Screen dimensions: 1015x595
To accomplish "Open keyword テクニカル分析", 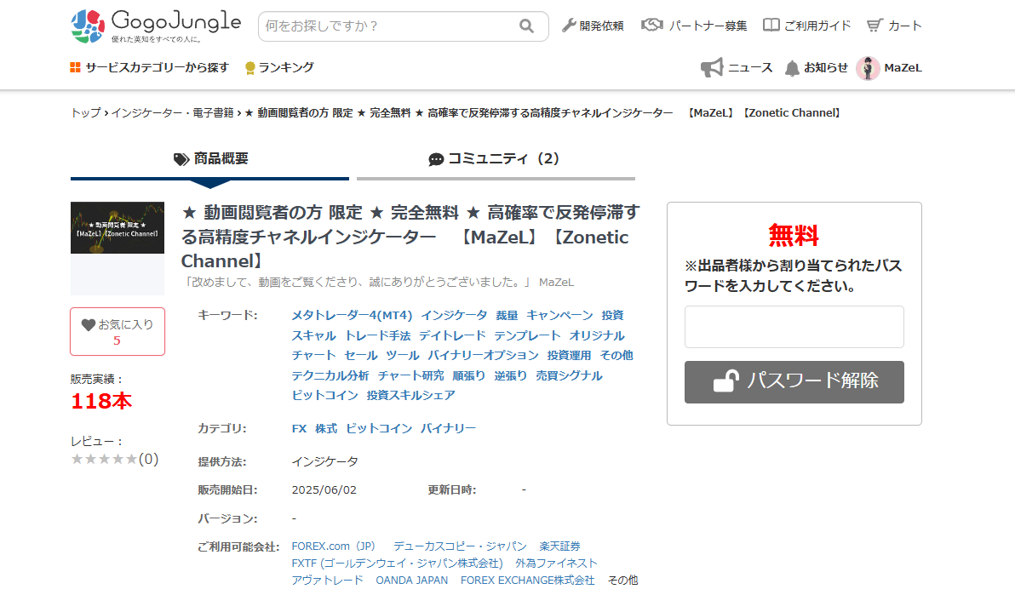I will [330, 375].
